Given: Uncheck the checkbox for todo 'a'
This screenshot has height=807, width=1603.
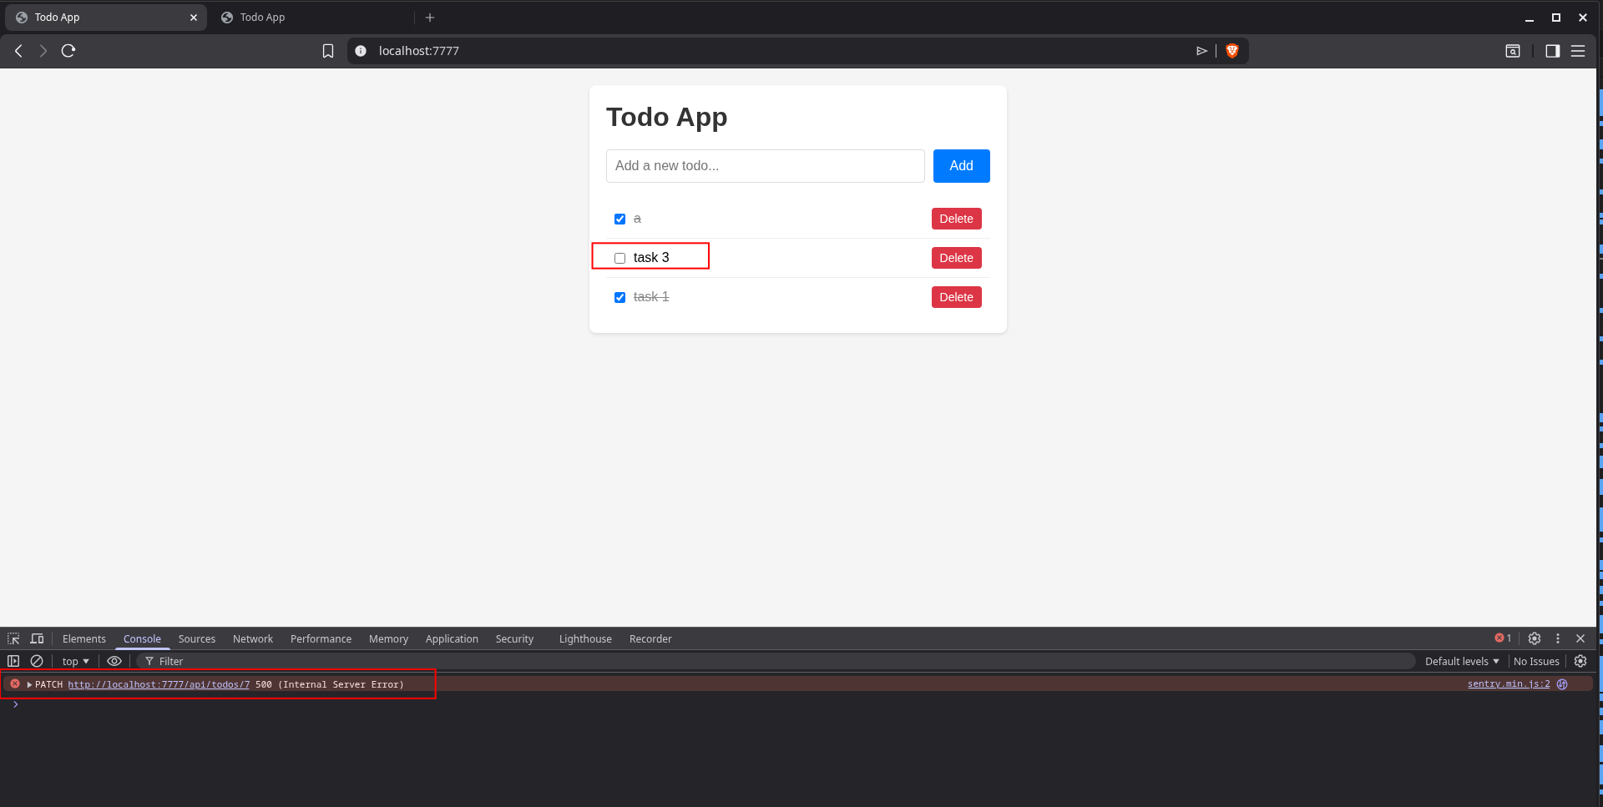Looking at the screenshot, I should (619, 219).
